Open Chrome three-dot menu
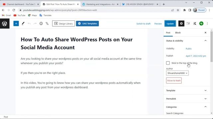 (209, 10)
